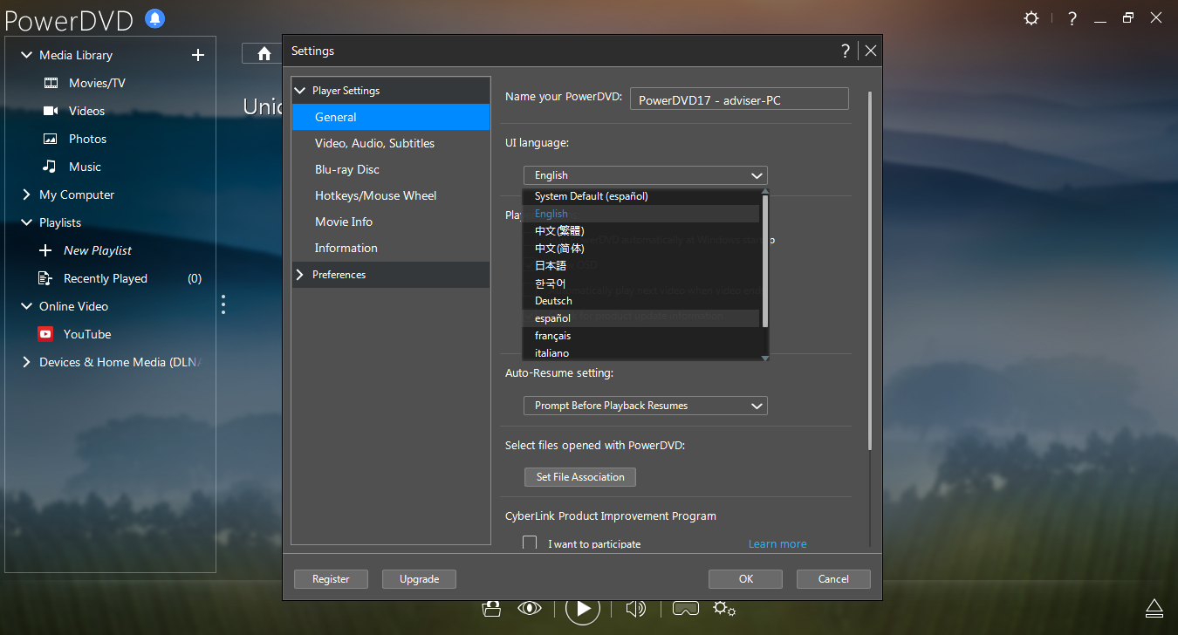This screenshot has height=635, width=1178.
Task: Choose the Deutsch language option
Action: coord(641,301)
